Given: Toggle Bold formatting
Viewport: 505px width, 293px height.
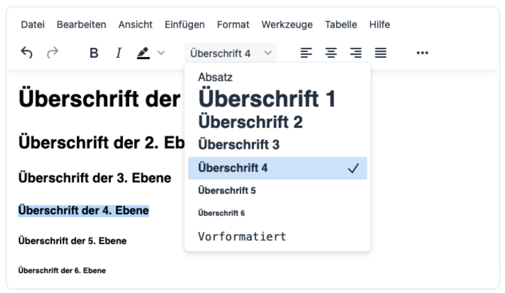Looking at the screenshot, I should click(94, 53).
